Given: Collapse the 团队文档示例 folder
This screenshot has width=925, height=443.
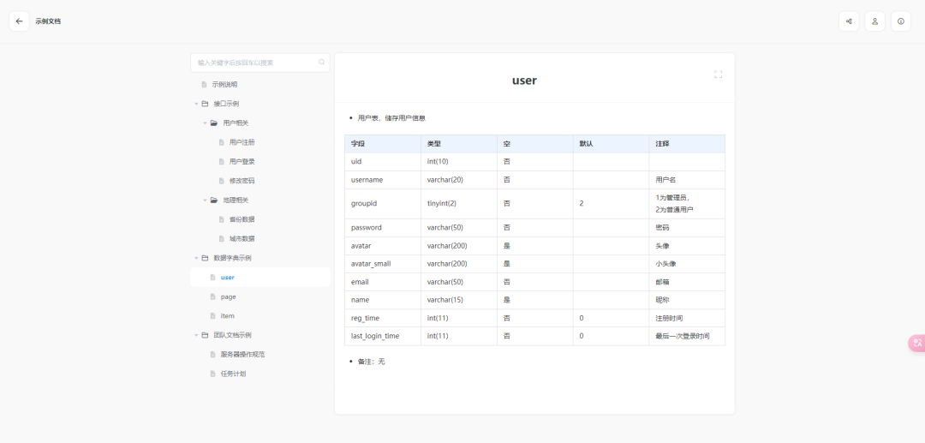Looking at the screenshot, I should 195,335.
